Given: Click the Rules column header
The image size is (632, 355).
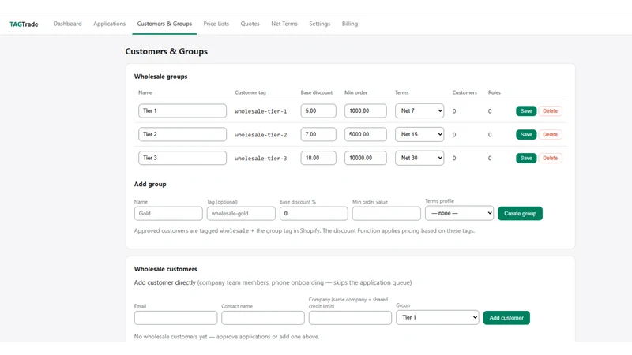Looking at the screenshot, I should coord(495,92).
